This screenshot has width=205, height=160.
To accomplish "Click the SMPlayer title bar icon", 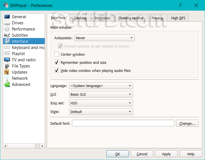I will pos(6,5).
